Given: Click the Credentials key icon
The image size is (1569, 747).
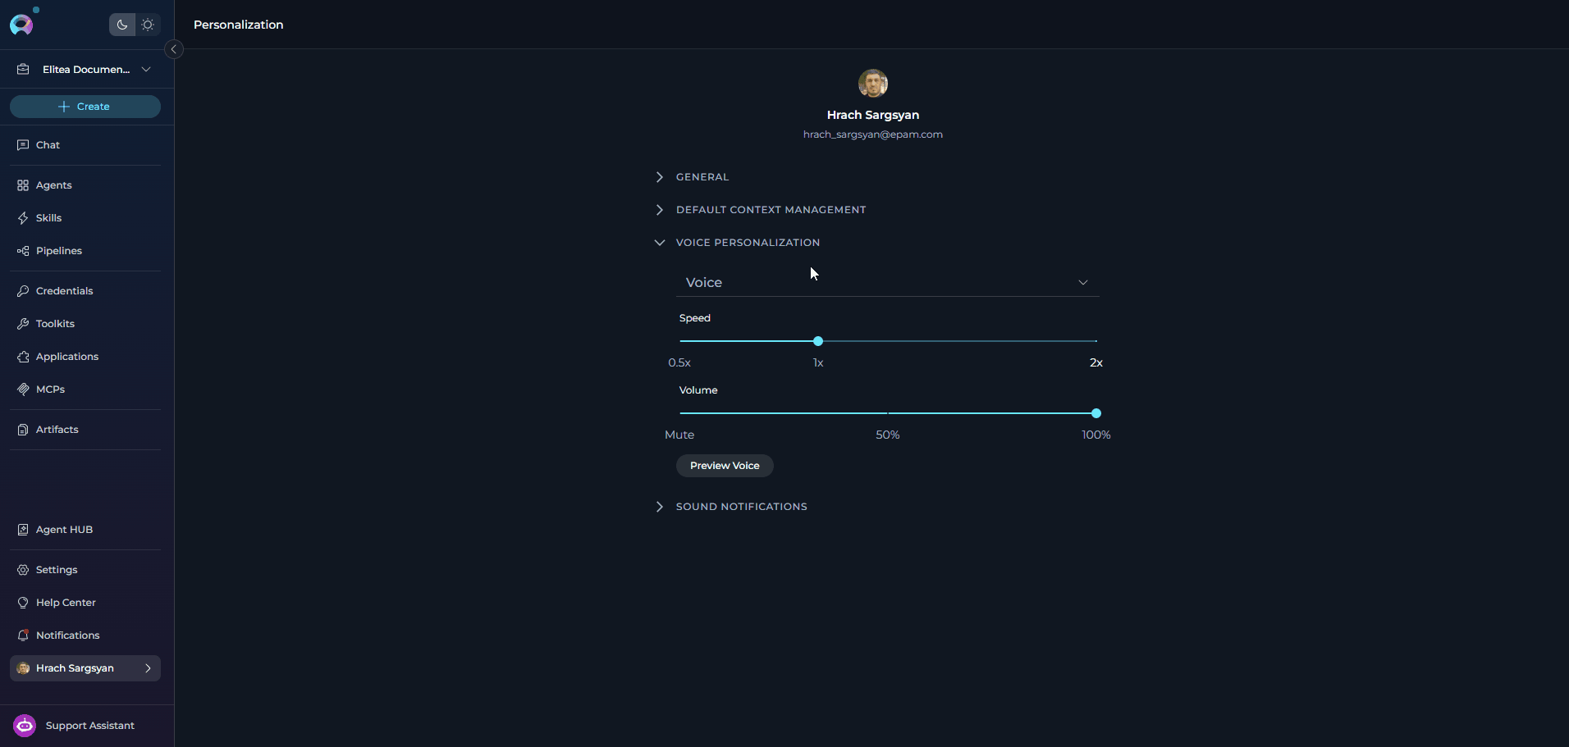Looking at the screenshot, I should point(23,291).
